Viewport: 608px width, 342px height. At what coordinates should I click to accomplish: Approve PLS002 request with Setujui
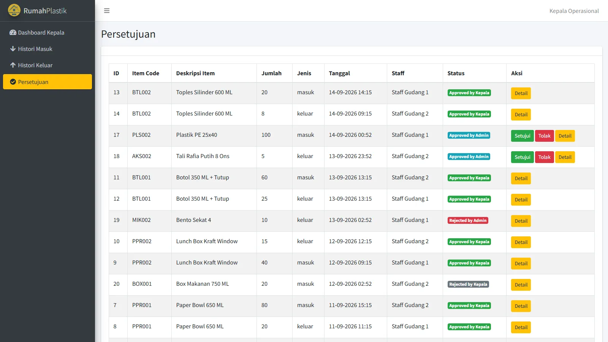522,136
